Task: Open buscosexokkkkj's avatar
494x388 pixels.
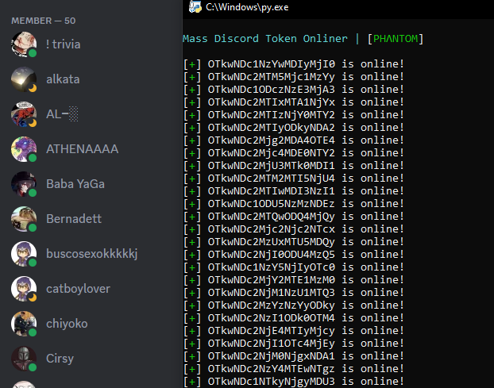Action: [x=24, y=254]
